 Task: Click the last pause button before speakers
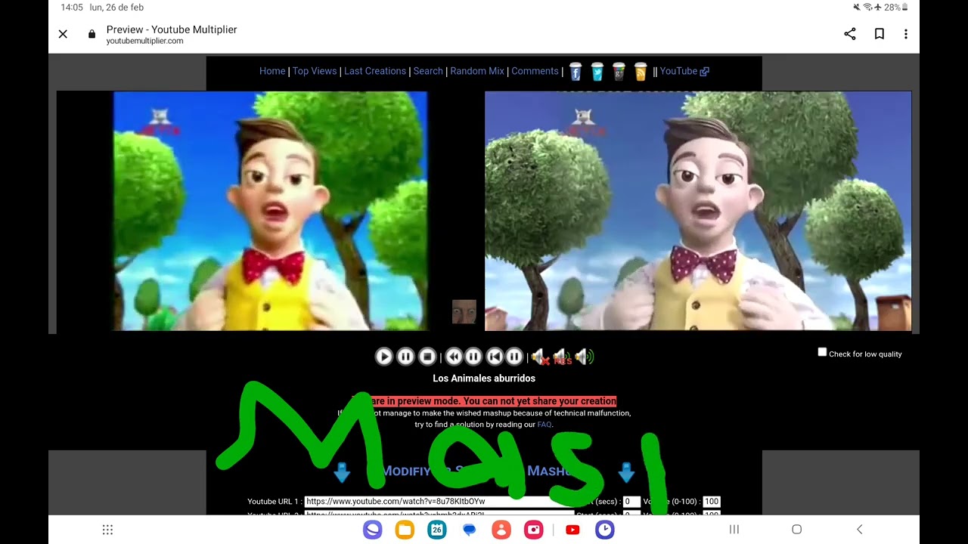pos(514,357)
